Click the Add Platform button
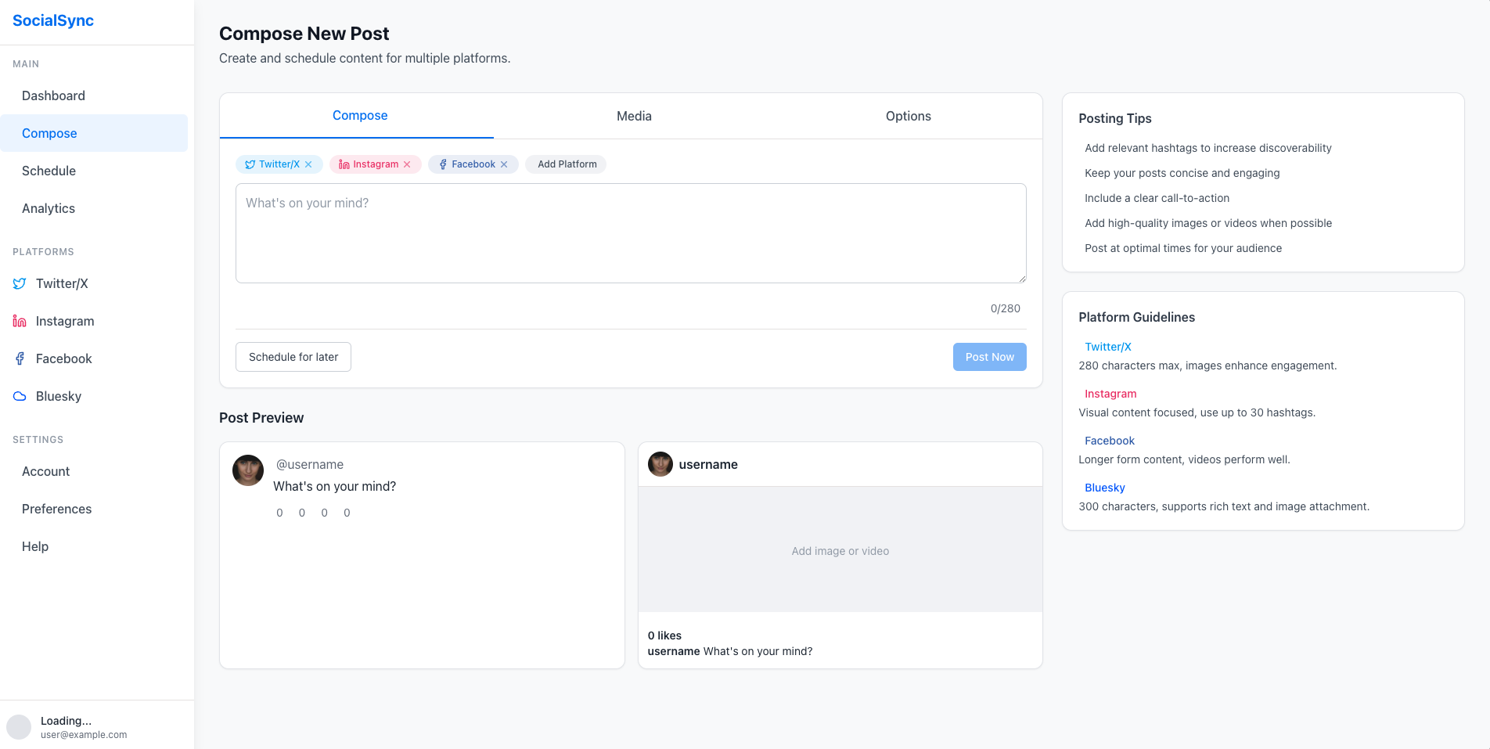The width and height of the screenshot is (1490, 749). [x=566, y=164]
